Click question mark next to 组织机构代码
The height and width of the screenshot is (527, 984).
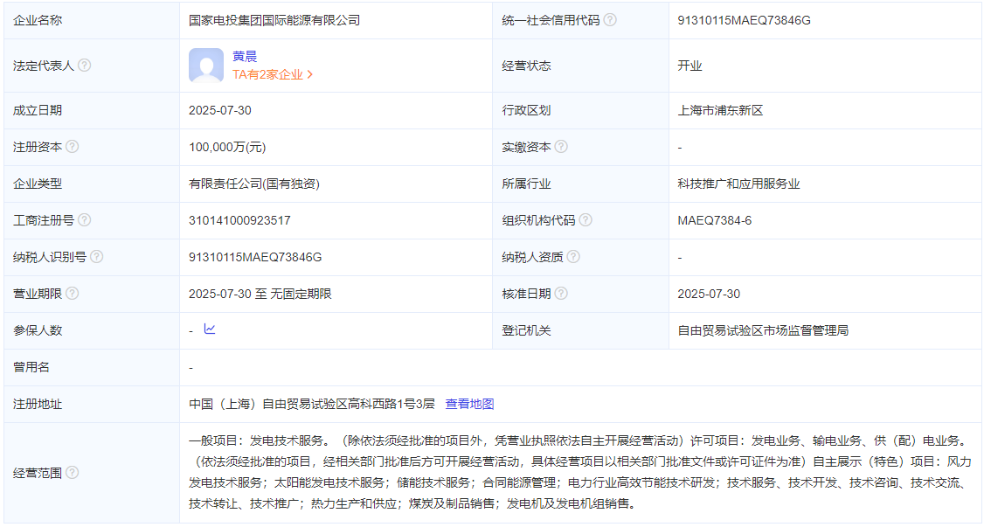(586, 220)
